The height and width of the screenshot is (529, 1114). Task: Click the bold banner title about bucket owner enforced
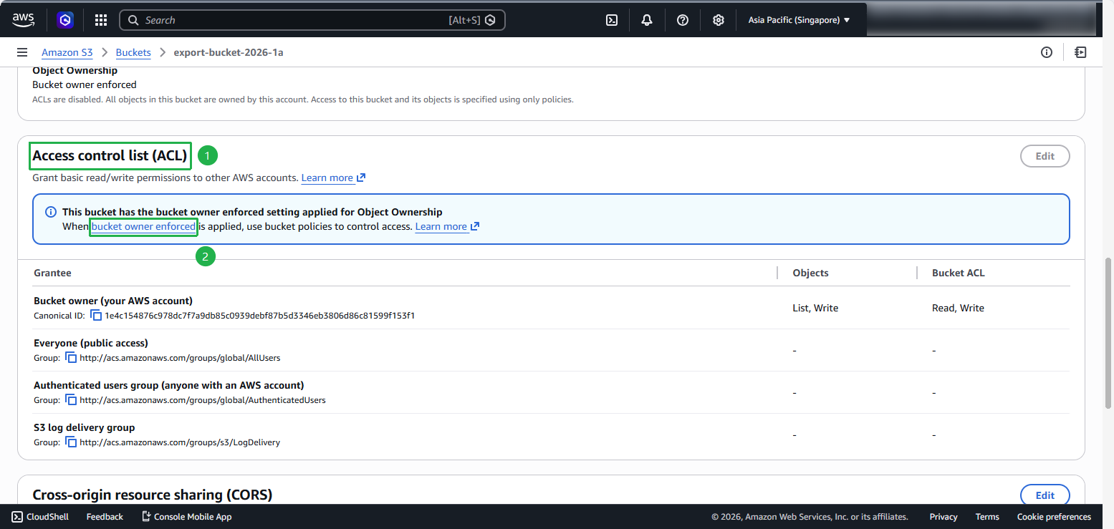[252, 212]
